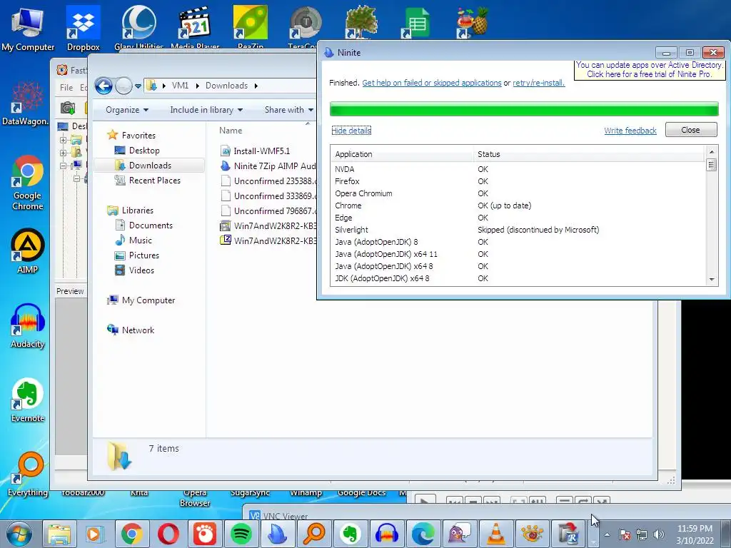This screenshot has height=548, width=731.
Task: Open Share with dropdown
Action: 288,110
